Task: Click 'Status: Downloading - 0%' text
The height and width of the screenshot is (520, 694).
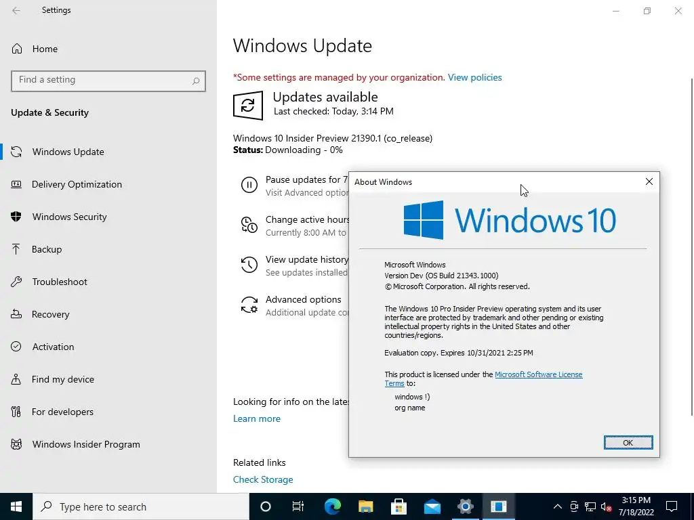Action: point(287,150)
